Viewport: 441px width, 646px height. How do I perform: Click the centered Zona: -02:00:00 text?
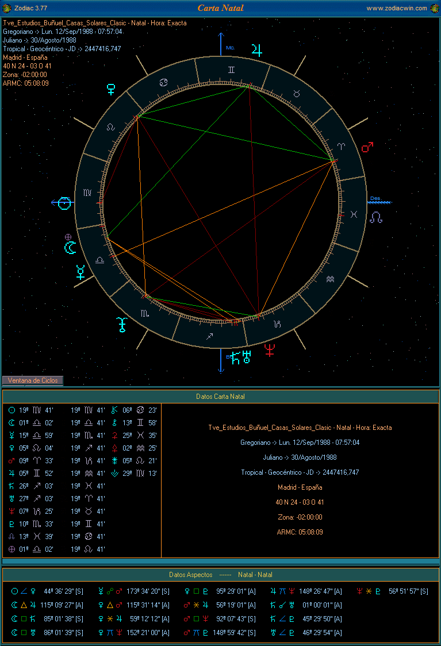pyautogui.click(x=300, y=517)
